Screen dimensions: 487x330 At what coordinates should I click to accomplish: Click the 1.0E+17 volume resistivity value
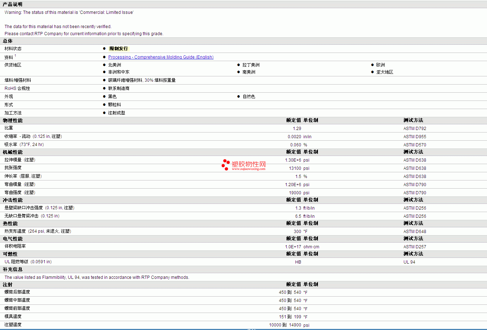293,247
